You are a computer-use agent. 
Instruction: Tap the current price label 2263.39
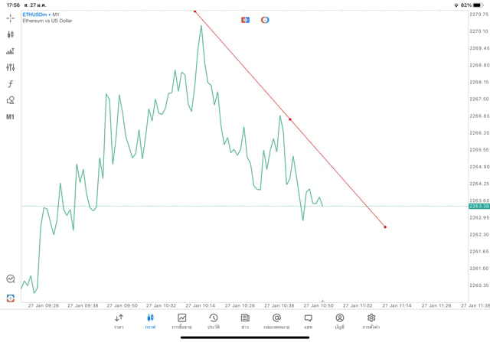click(479, 206)
